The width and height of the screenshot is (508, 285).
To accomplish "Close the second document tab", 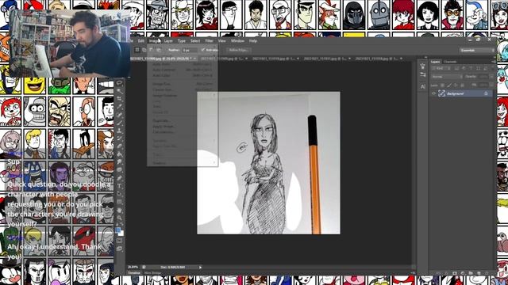I will (247, 59).
